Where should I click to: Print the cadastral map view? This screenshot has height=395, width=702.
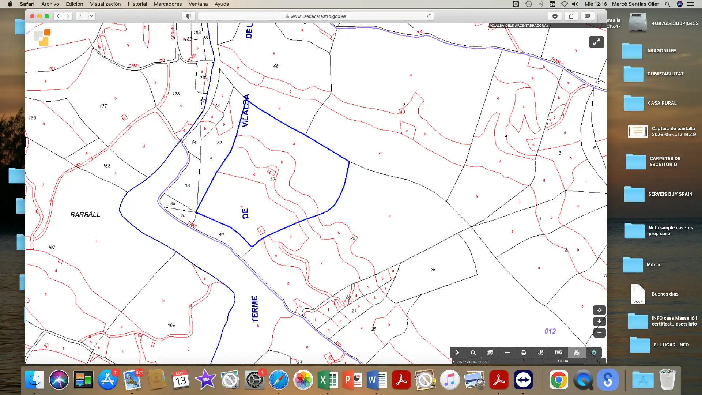[524, 353]
